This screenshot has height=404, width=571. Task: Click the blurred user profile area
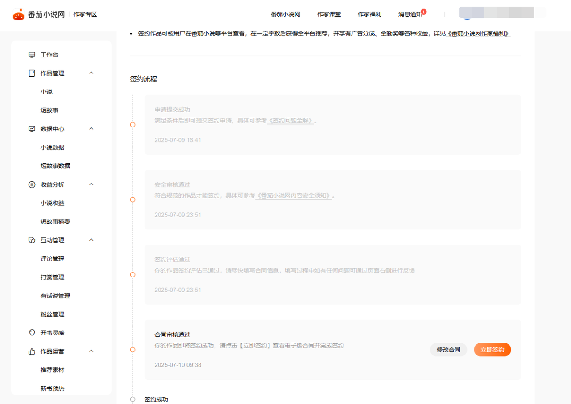coord(497,13)
